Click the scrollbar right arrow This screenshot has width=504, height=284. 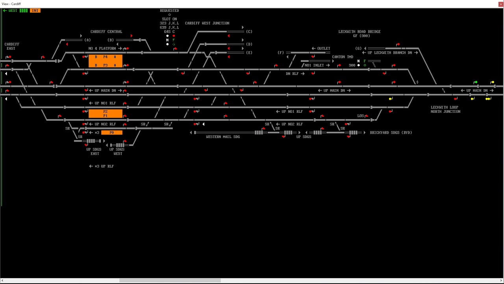(501, 280)
